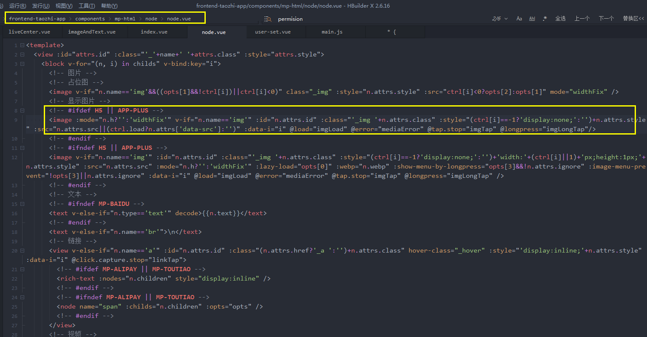Click line number 16 in the gutter

[15, 213]
